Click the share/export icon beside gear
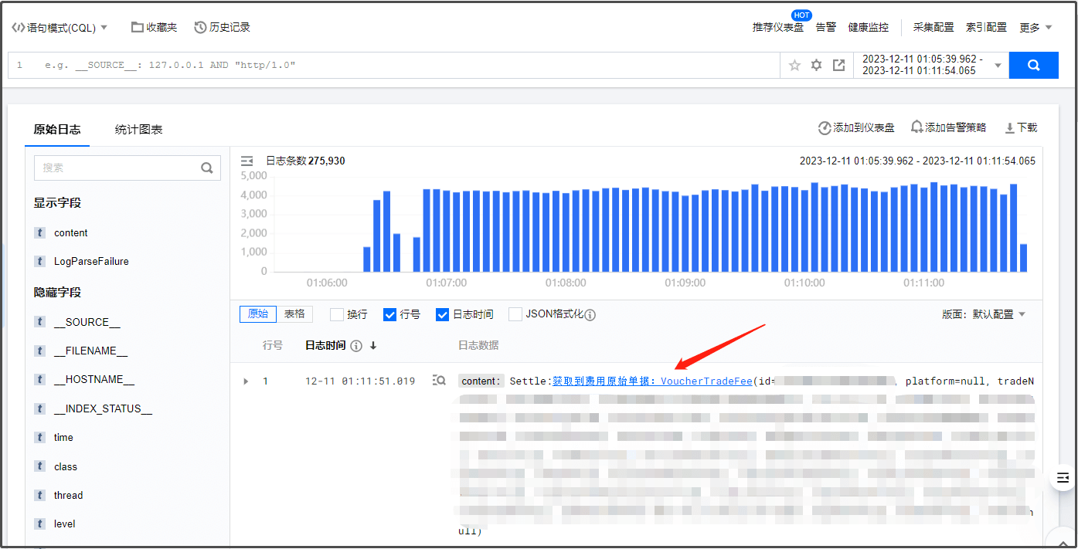This screenshot has width=1078, height=549. coord(838,66)
